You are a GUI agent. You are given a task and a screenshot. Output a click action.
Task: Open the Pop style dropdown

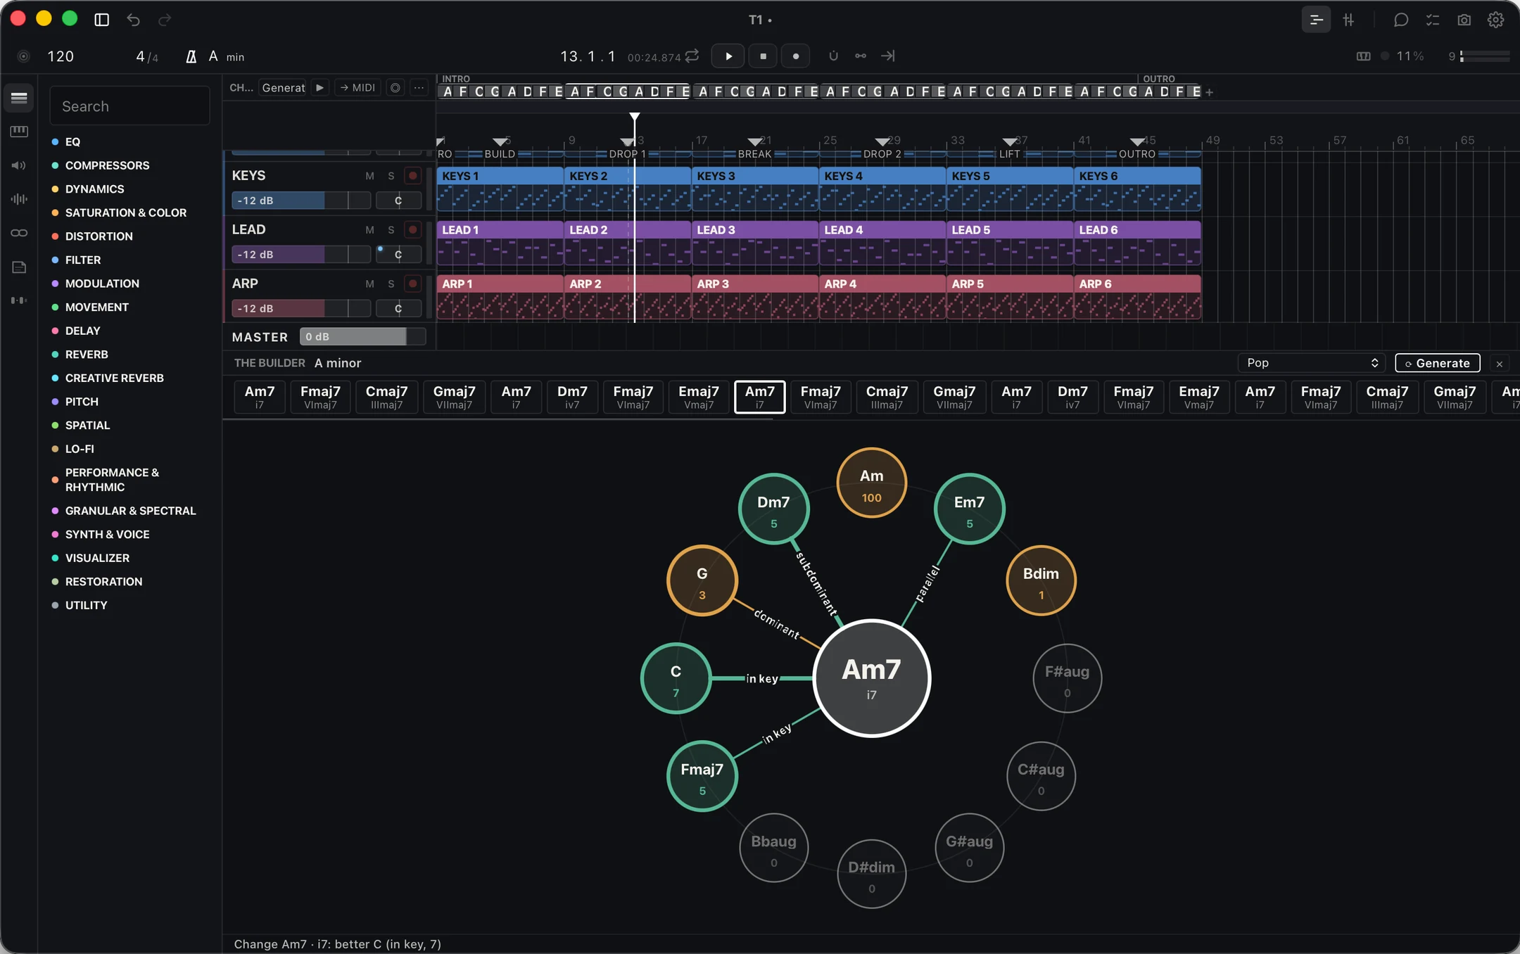1311,363
